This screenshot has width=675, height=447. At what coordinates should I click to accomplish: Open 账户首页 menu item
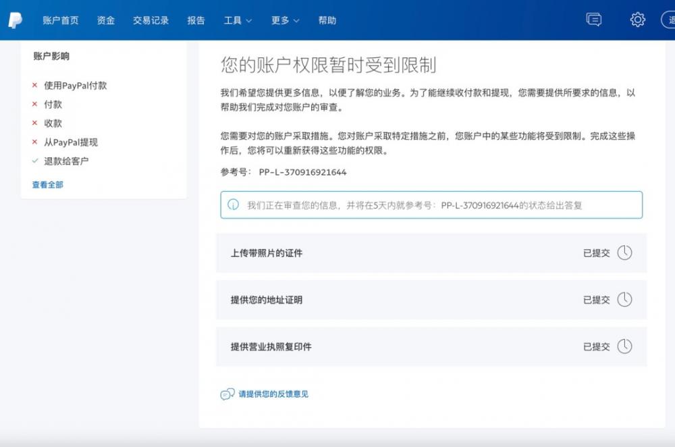point(61,20)
